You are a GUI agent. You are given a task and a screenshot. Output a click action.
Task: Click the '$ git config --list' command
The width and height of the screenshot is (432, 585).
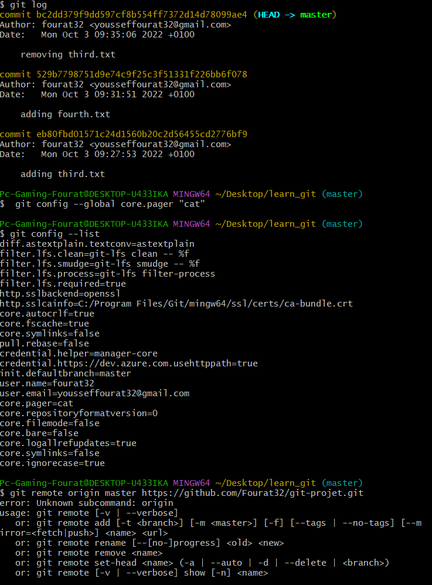tap(50, 234)
